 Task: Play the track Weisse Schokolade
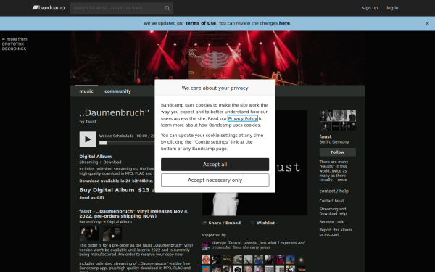pos(88,139)
